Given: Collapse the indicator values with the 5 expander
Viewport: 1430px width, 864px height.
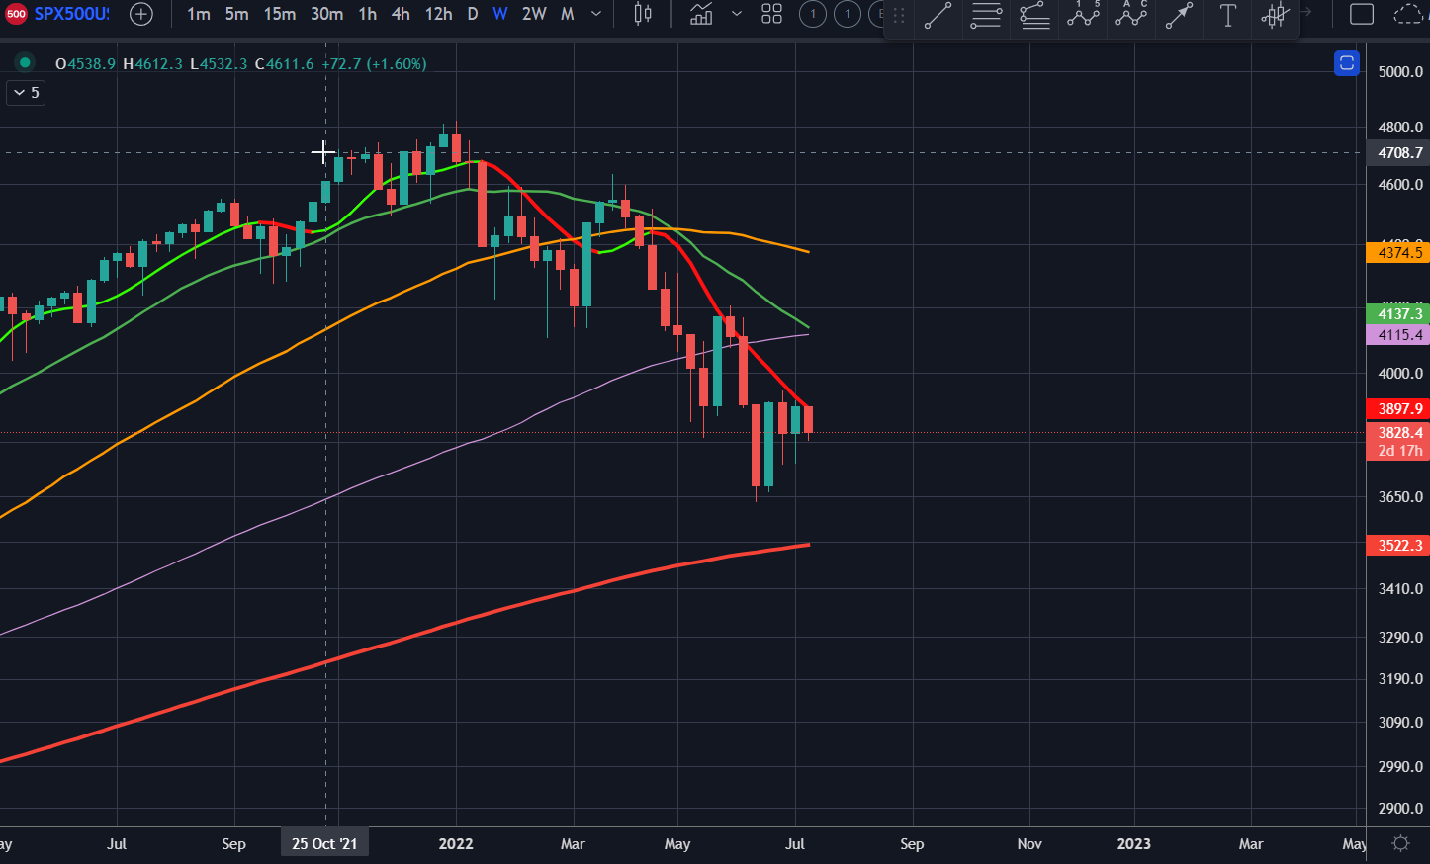Looking at the screenshot, I should tap(25, 92).
